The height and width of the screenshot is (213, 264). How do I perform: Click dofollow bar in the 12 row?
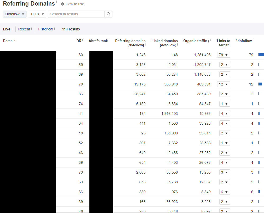pos(260,84)
